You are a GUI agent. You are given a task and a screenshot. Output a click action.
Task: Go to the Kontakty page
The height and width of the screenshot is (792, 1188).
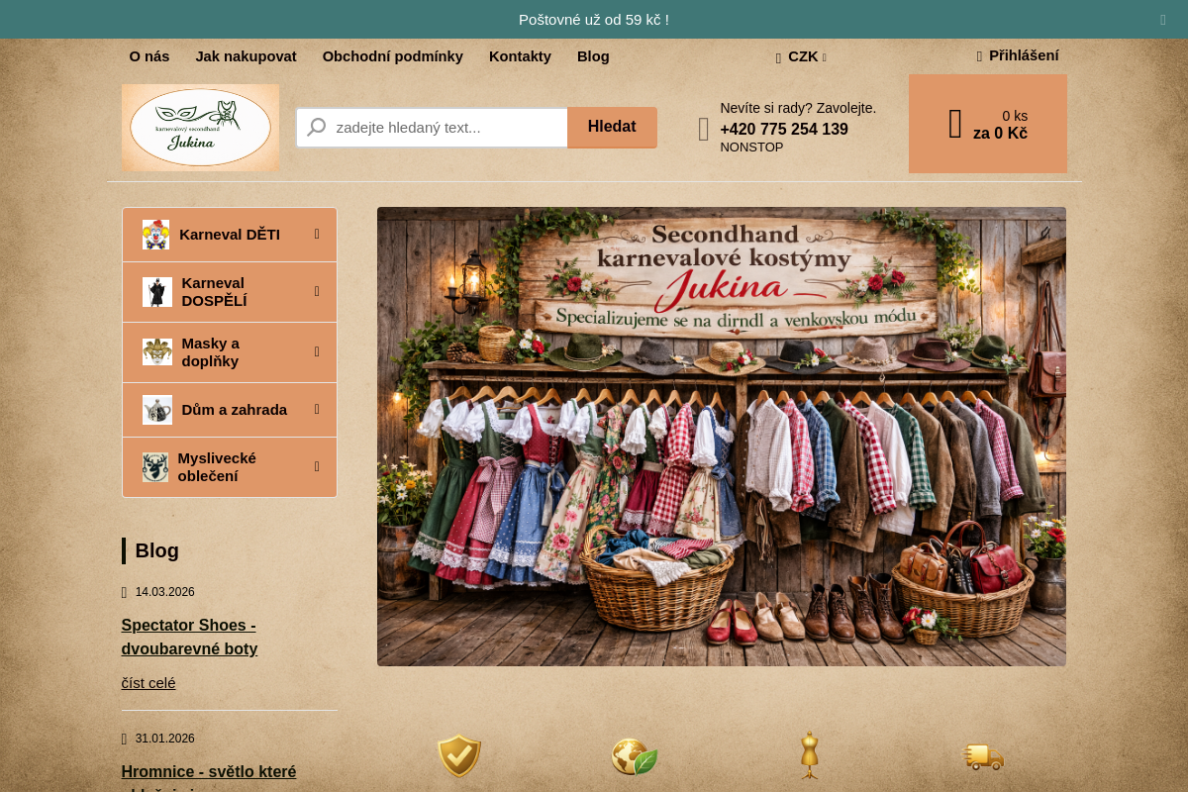coord(520,56)
